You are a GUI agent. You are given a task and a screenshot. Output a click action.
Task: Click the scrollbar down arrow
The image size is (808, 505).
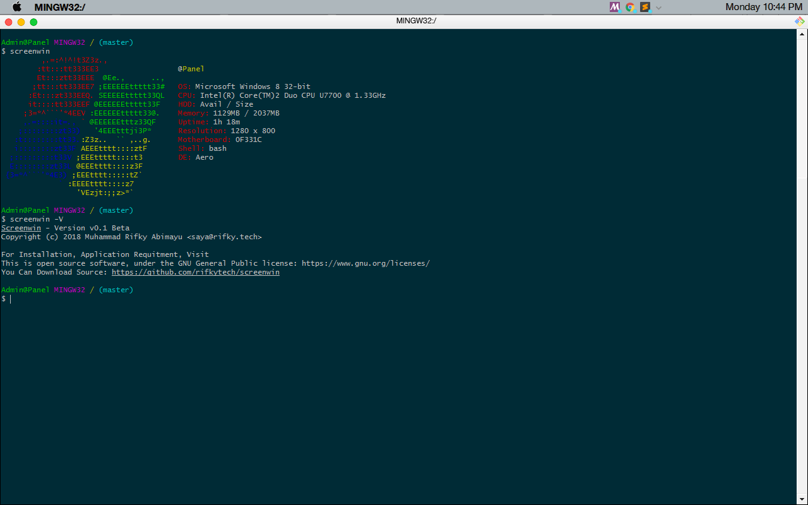coord(803,499)
